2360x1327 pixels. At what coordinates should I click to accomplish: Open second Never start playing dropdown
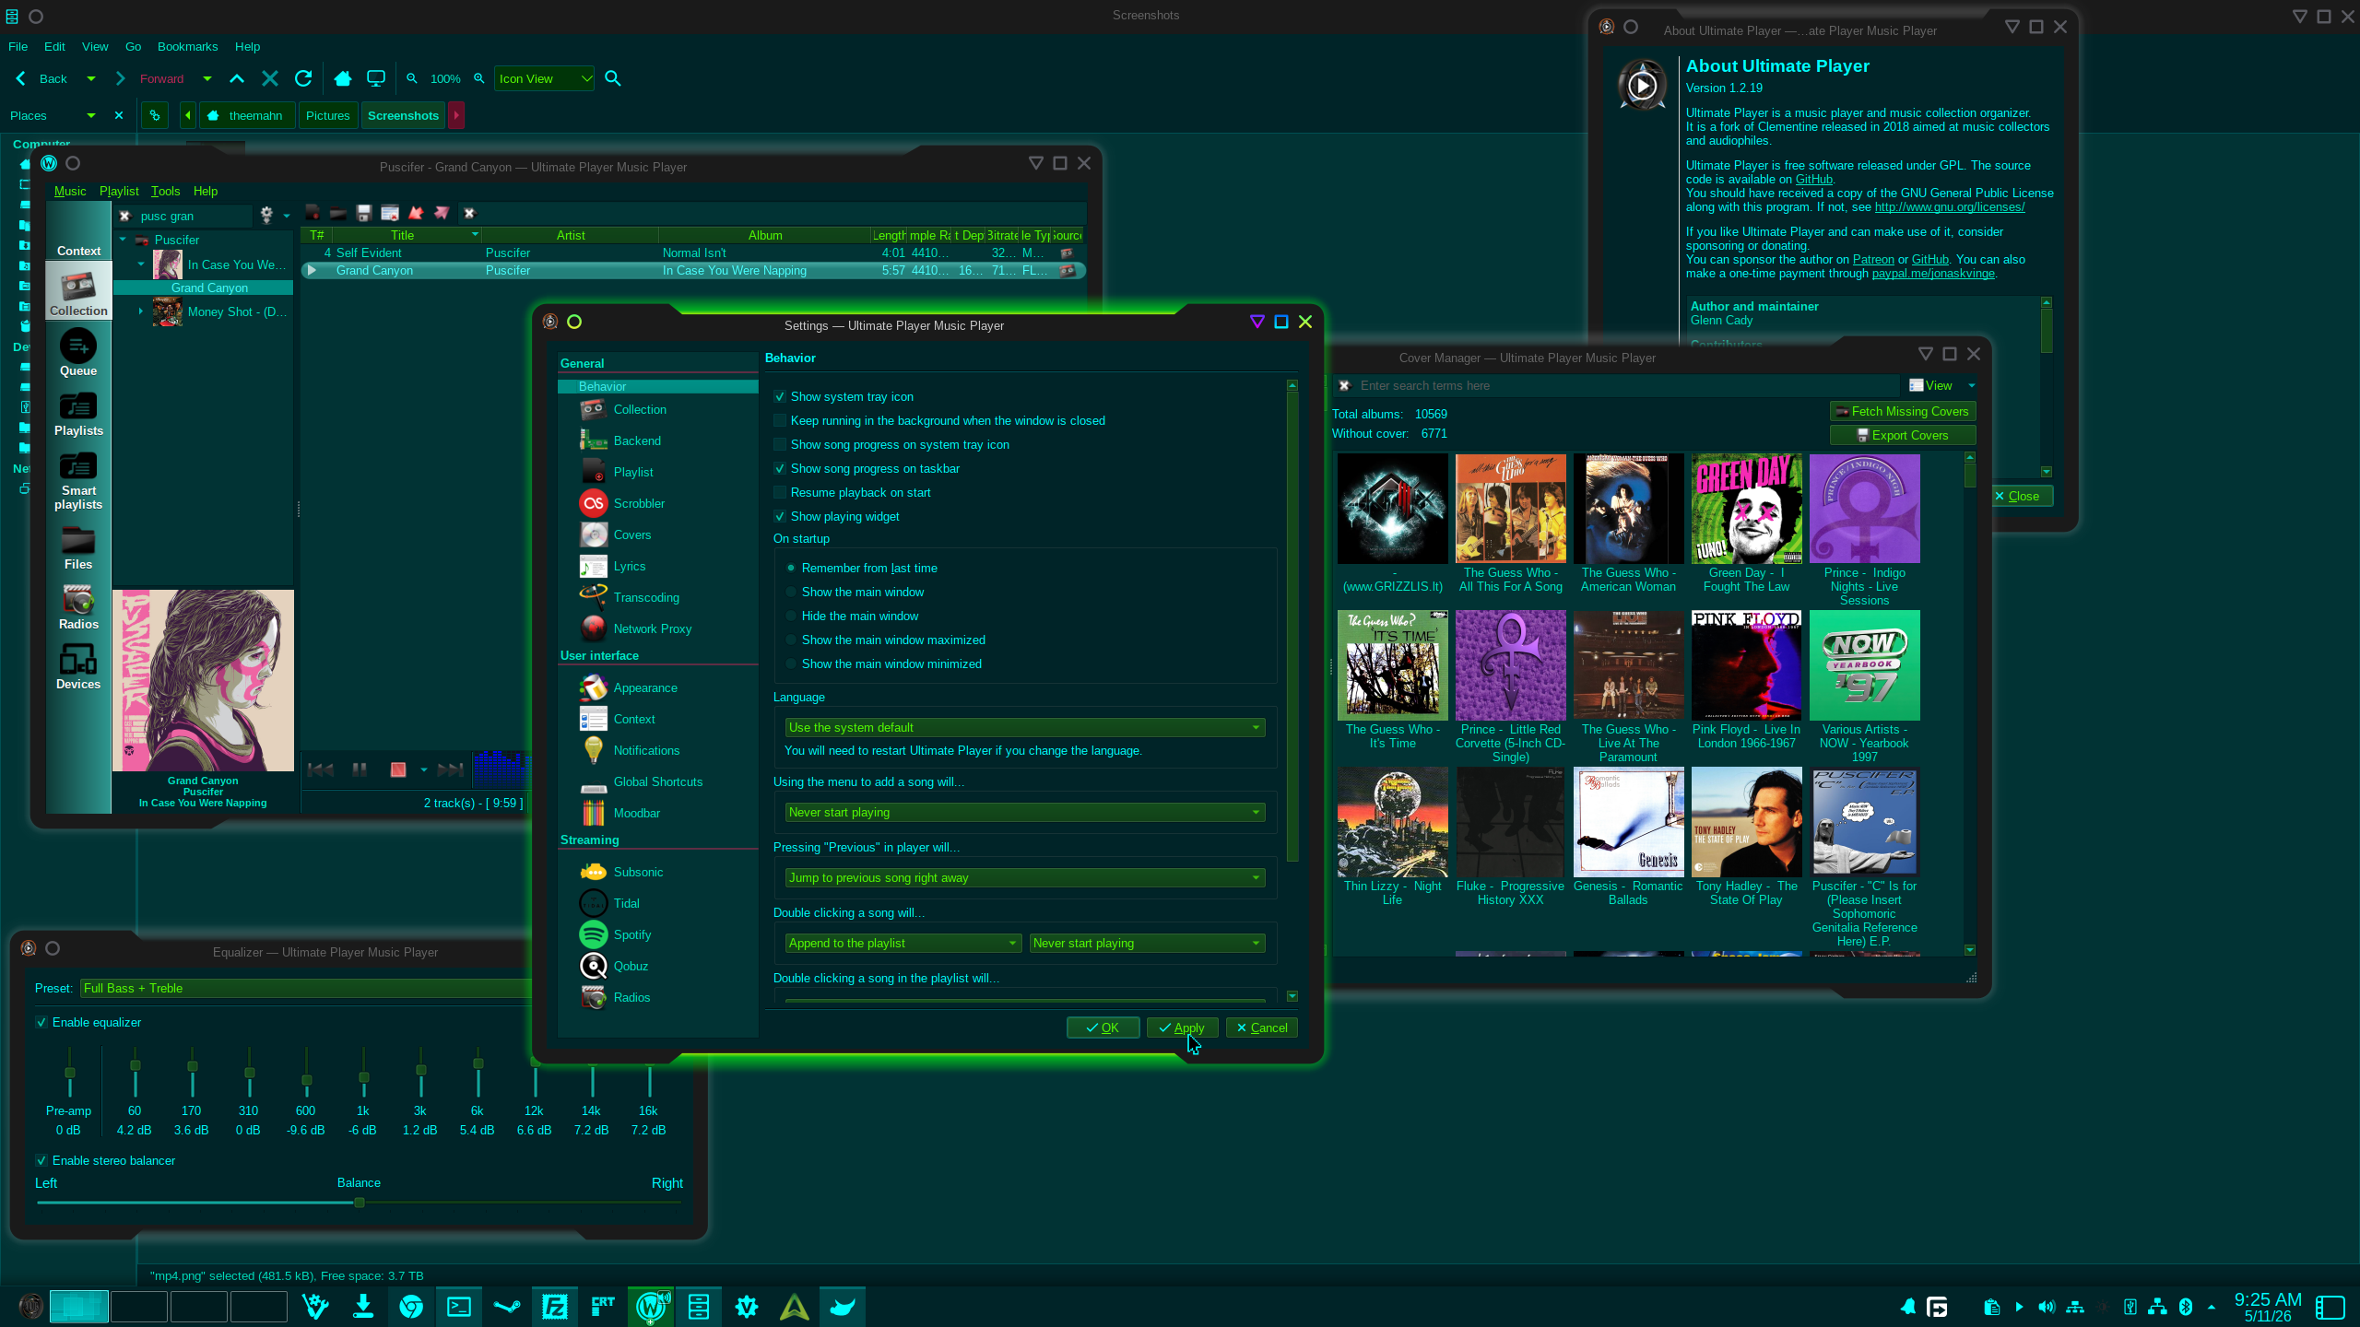[1147, 944]
